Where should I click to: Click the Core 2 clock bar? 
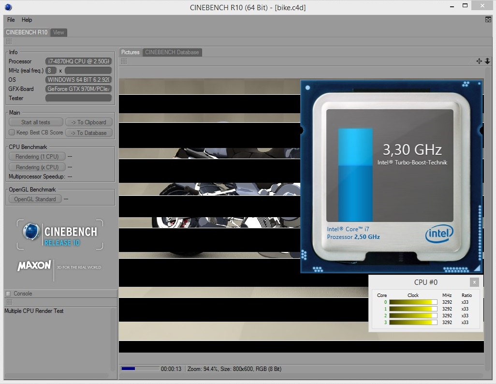click(413, 316)
